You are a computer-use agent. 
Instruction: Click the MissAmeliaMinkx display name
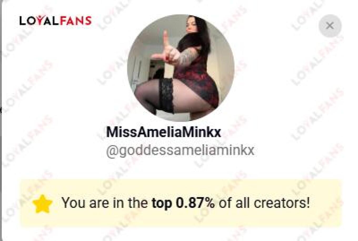163,132
